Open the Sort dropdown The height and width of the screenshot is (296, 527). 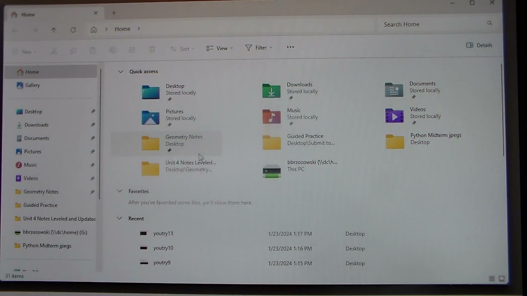point(182,49)
